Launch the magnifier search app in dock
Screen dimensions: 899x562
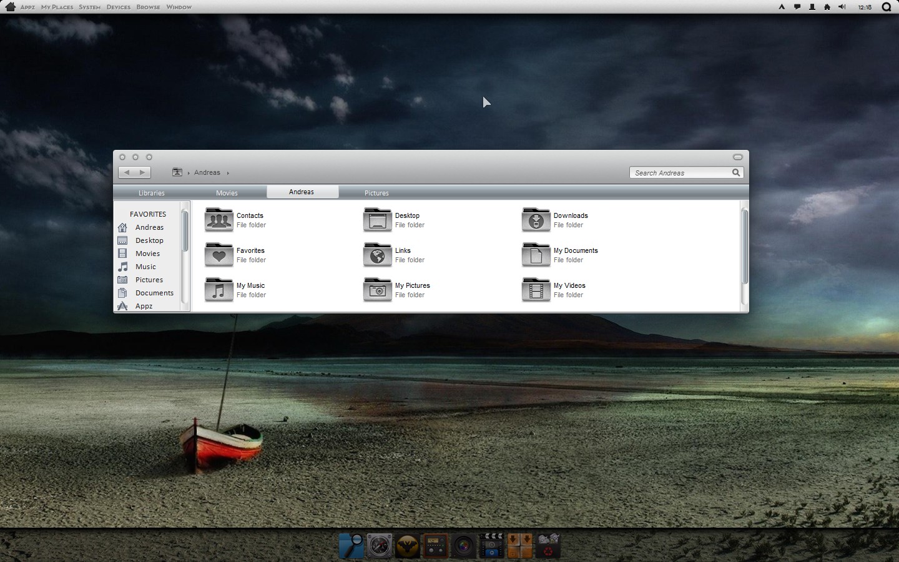[351, 546]
